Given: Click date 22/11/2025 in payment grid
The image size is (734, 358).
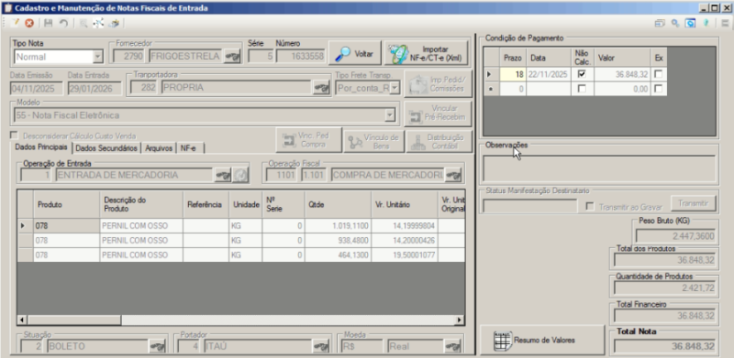Looking at the screenshot, I should coord(548,74).
